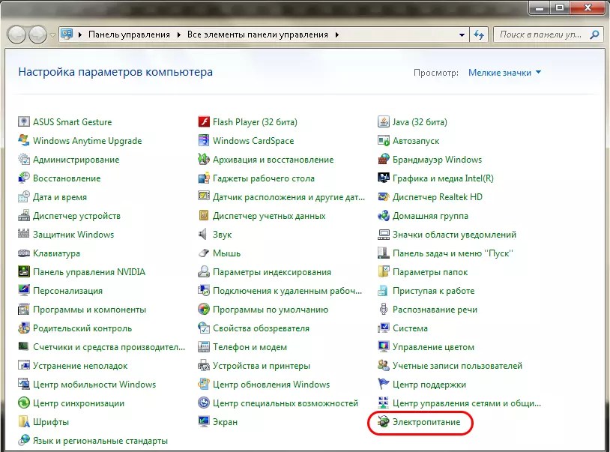Screen dimensions: 610x452
Task: Click the Java (32 бита) icon
Action: (384, 122)
